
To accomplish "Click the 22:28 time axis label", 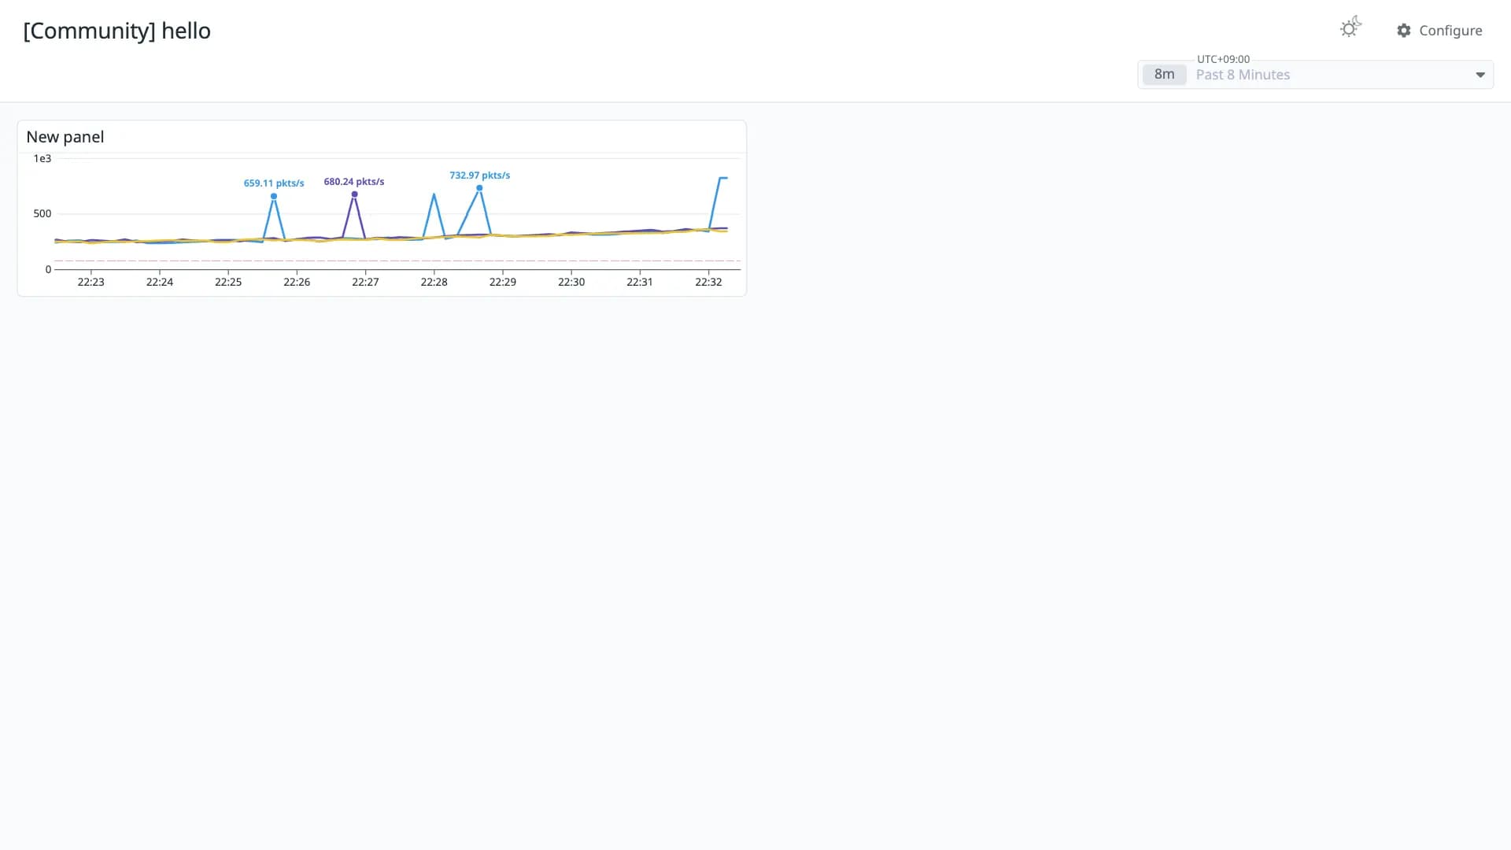I will tap(434, 282).
